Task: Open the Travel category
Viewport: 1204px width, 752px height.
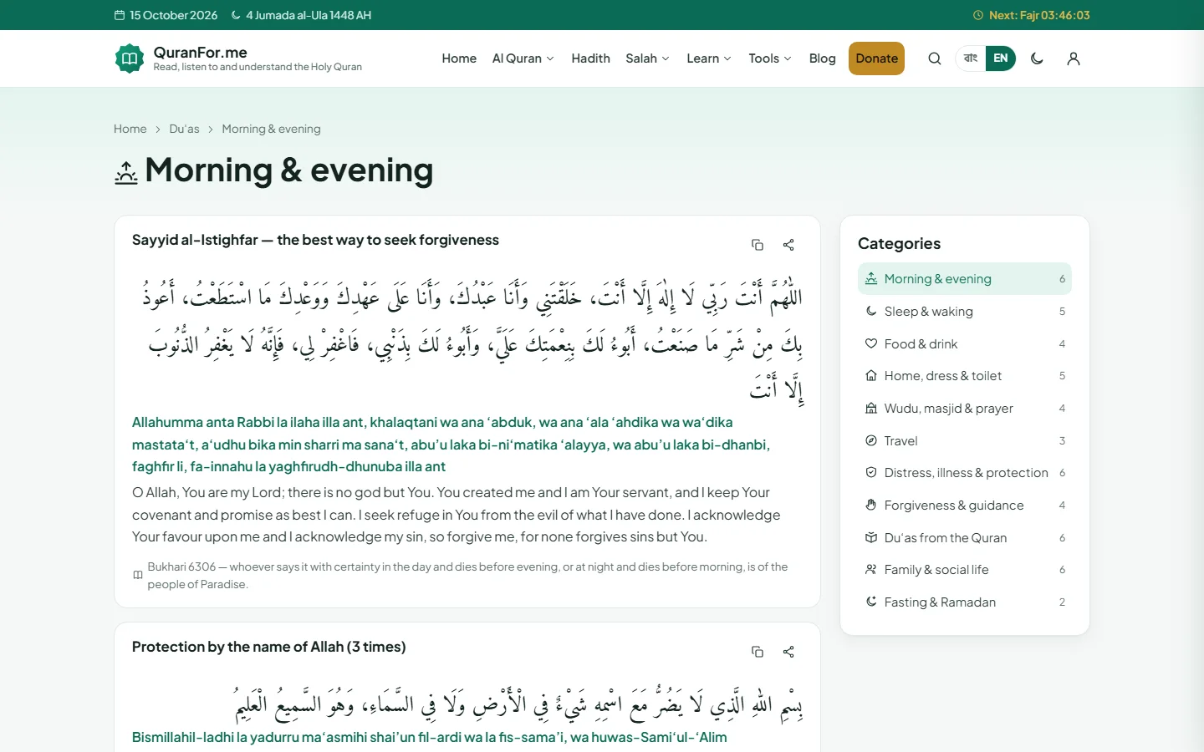Action: pos(964,441)
